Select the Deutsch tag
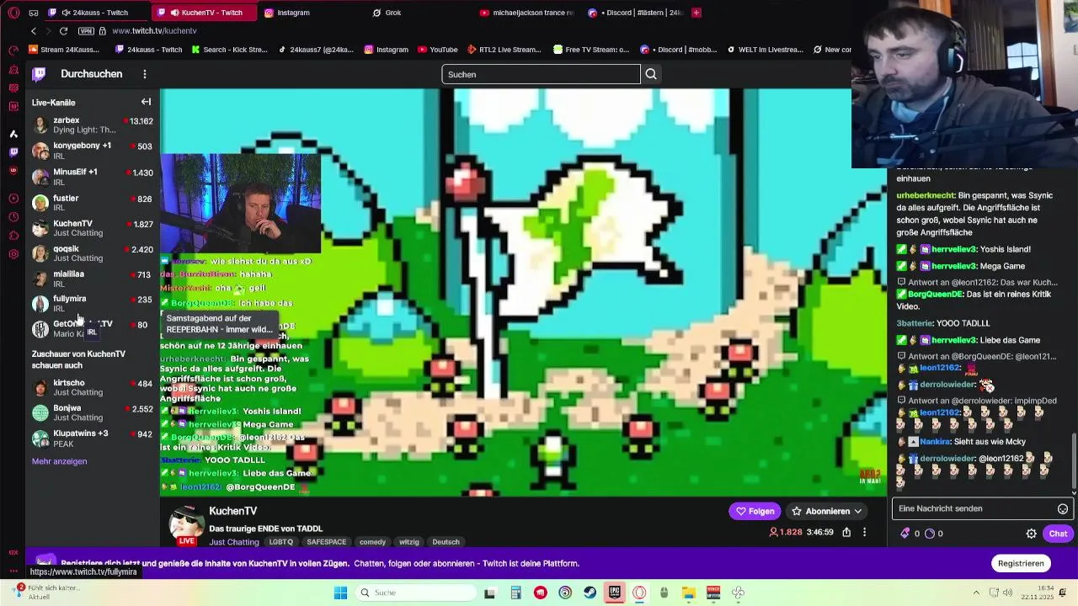The image size is (1078, 606). (446, 542)
